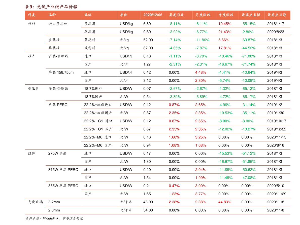Click the 种类 column header
Viewport: 300px width, 225px height.
(x=31, y=15)
